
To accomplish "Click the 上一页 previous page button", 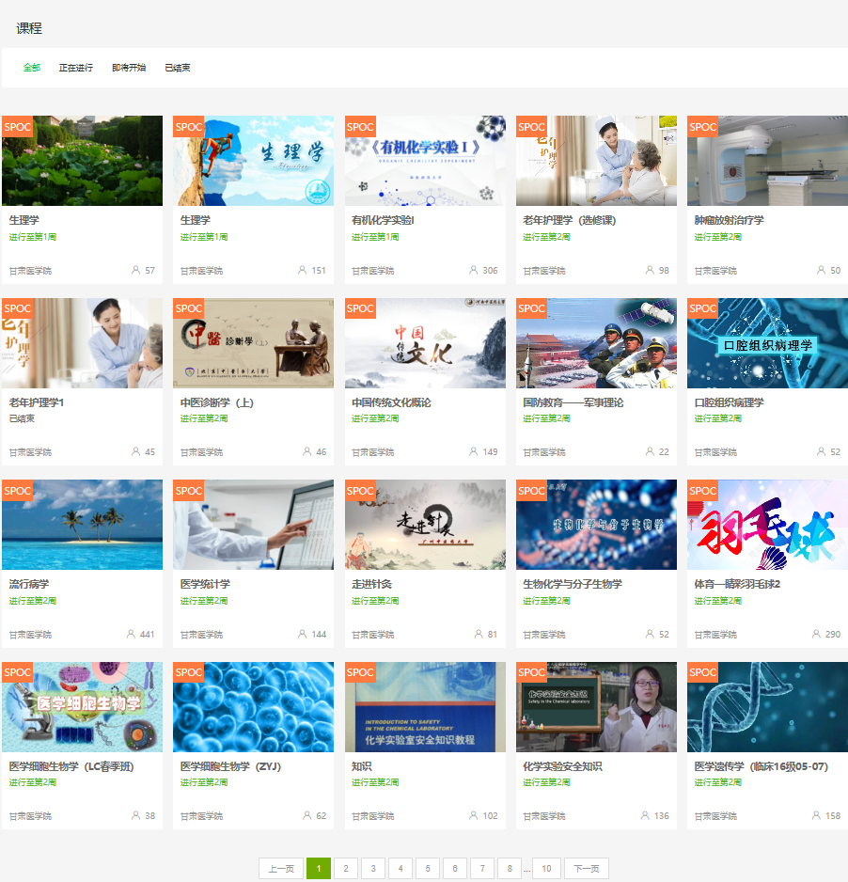I will 281,869.
